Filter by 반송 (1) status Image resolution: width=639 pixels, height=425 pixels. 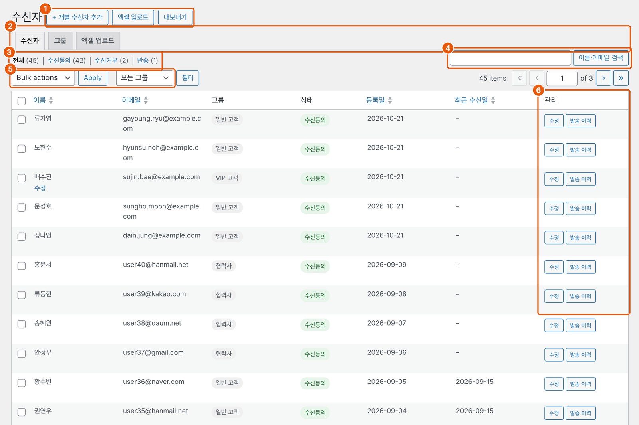click(x=147, y=60)
